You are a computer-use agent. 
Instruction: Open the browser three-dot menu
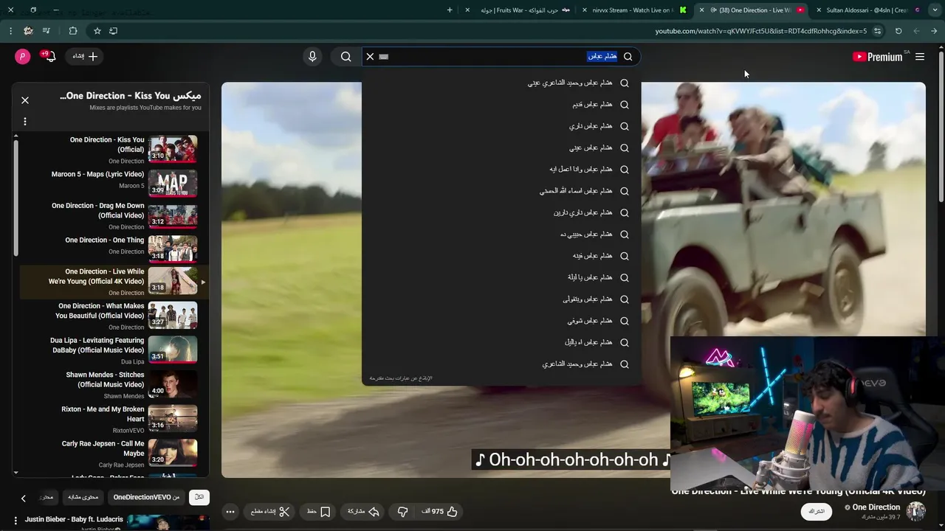click(x=10, y=31)
